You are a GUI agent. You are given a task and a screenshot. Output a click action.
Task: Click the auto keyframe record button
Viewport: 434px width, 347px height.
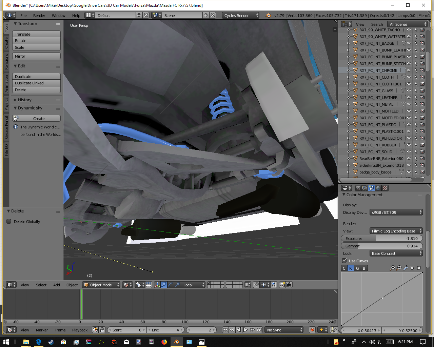tap(312, 330)
